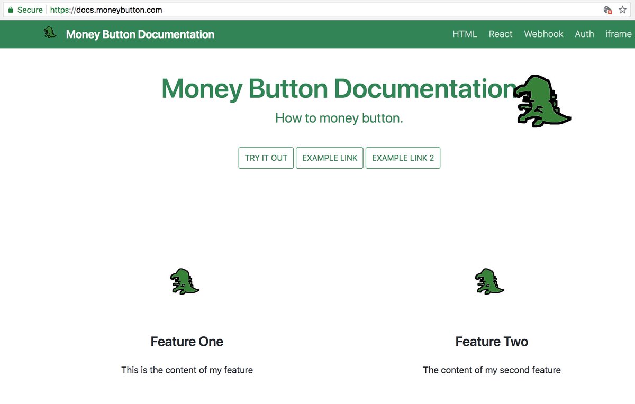Viewport: 635px width, 404px height.
Task: Click the Feature Two heading
Action: pyautogui.click(x=492, y=342)
